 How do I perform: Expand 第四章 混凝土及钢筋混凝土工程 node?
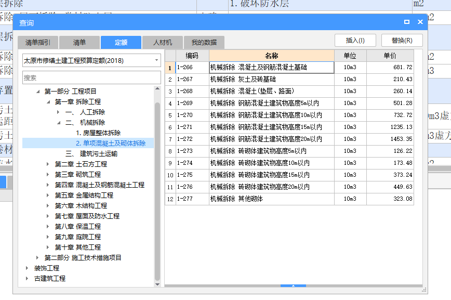point(48,185)
